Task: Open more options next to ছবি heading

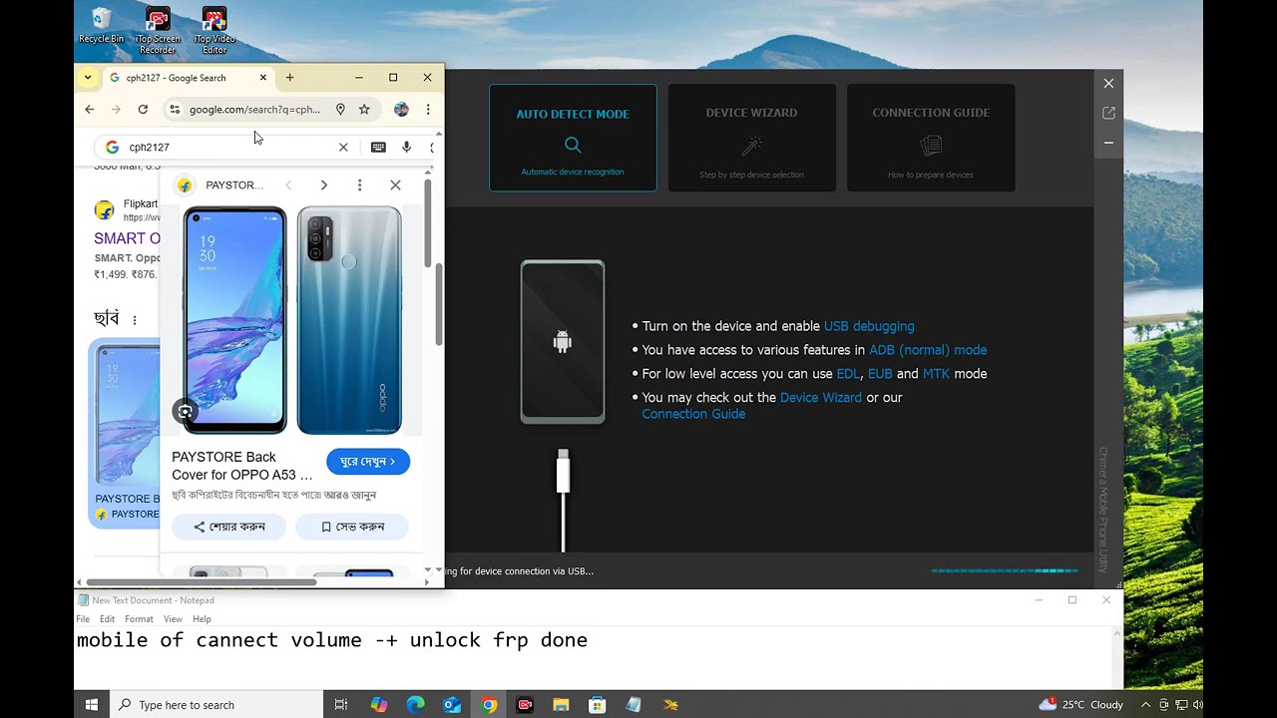Action: click(135, 320)
